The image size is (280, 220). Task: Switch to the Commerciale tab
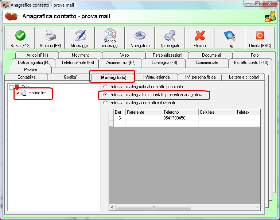coord(207,62)
